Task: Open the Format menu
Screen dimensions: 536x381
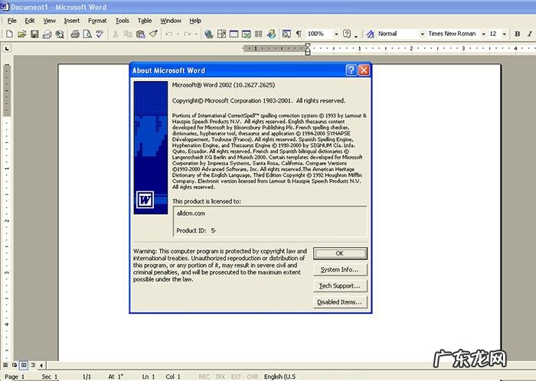Action: [x=97, y=21]
